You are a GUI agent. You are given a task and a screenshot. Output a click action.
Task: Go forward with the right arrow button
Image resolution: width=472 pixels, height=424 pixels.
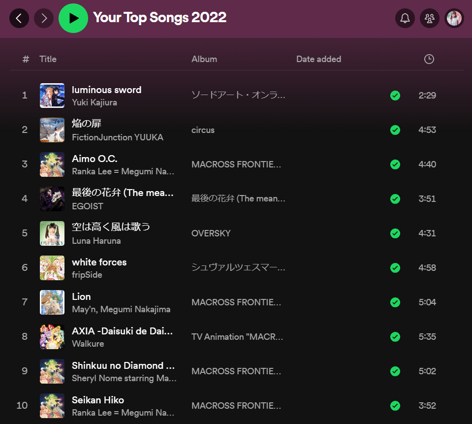point(44,18)
